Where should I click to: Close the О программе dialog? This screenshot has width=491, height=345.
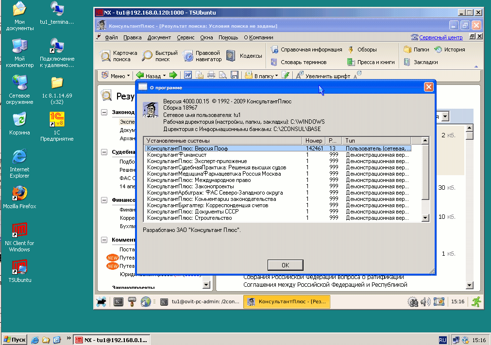point(429,87)
